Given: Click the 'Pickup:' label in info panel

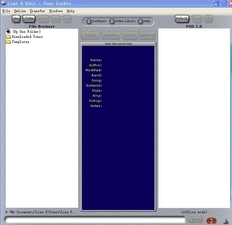Looking at the screenshot, I should pos(95,101).
